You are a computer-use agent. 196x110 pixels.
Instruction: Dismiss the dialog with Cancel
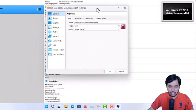click(122, 71)
